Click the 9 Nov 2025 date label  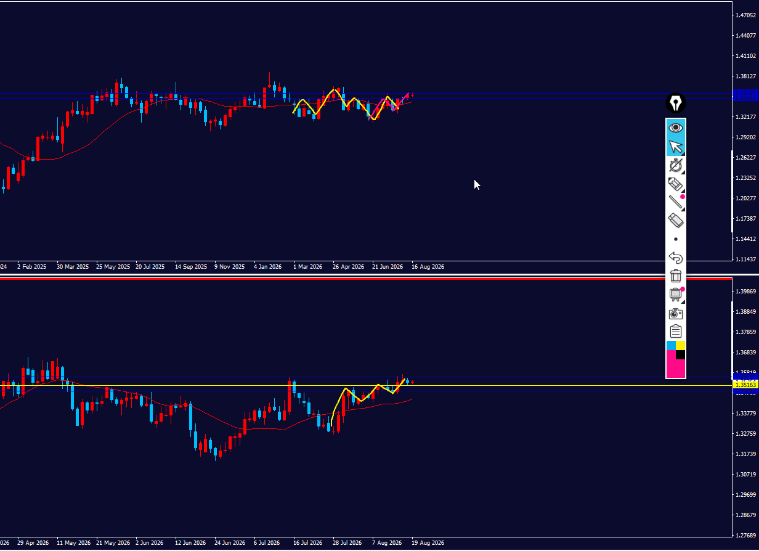[230, 267]
